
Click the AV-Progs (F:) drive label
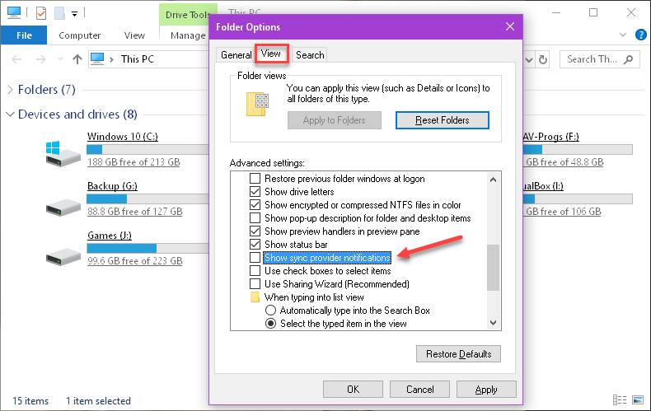tap(551, 136)
